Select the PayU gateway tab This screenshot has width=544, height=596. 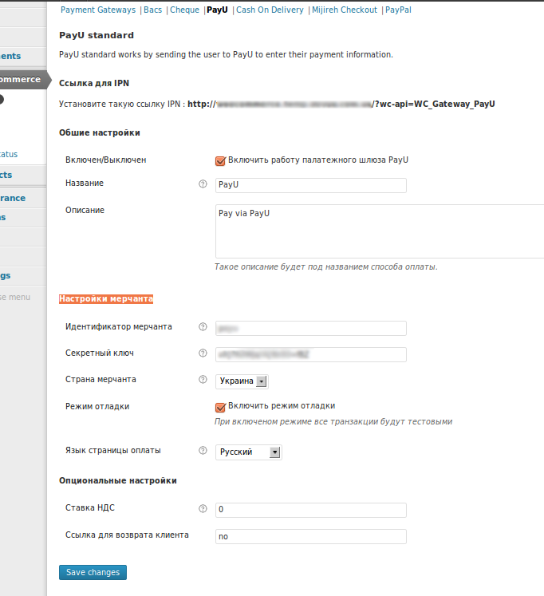click(x=217, y=10)
